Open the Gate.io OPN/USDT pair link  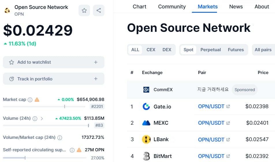(211, 106)
